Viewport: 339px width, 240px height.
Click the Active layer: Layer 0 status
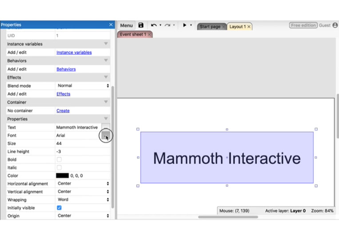pyautogui.click(x=285, y=211)
